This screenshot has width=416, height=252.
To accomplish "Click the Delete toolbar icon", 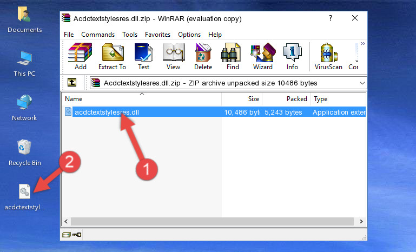I will (x=203, y=56).
